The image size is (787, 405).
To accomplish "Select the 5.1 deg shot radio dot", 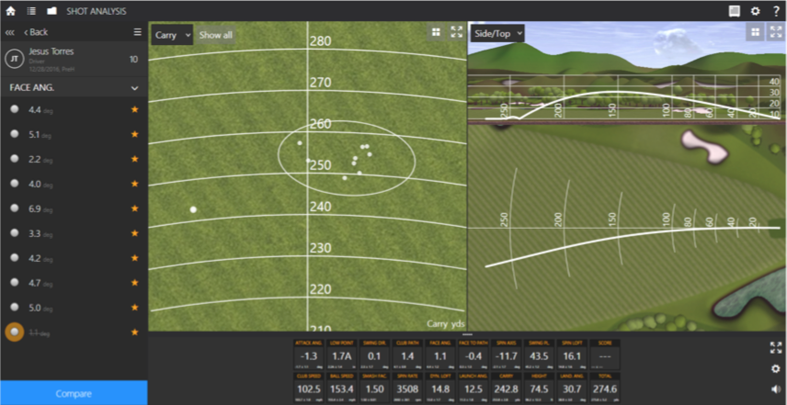I will (14, 134).
